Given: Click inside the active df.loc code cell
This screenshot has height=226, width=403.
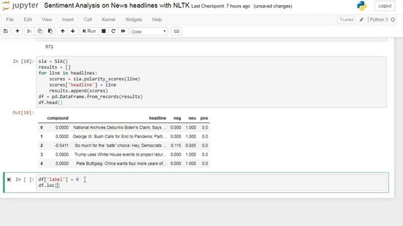Looking at the screenshot, I should coord(212,183).
